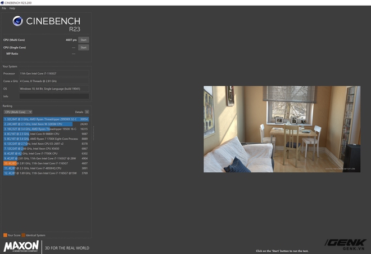Click the Processor field
The width and height of the screenshot is (371, 254).
[x=54, y=74]
